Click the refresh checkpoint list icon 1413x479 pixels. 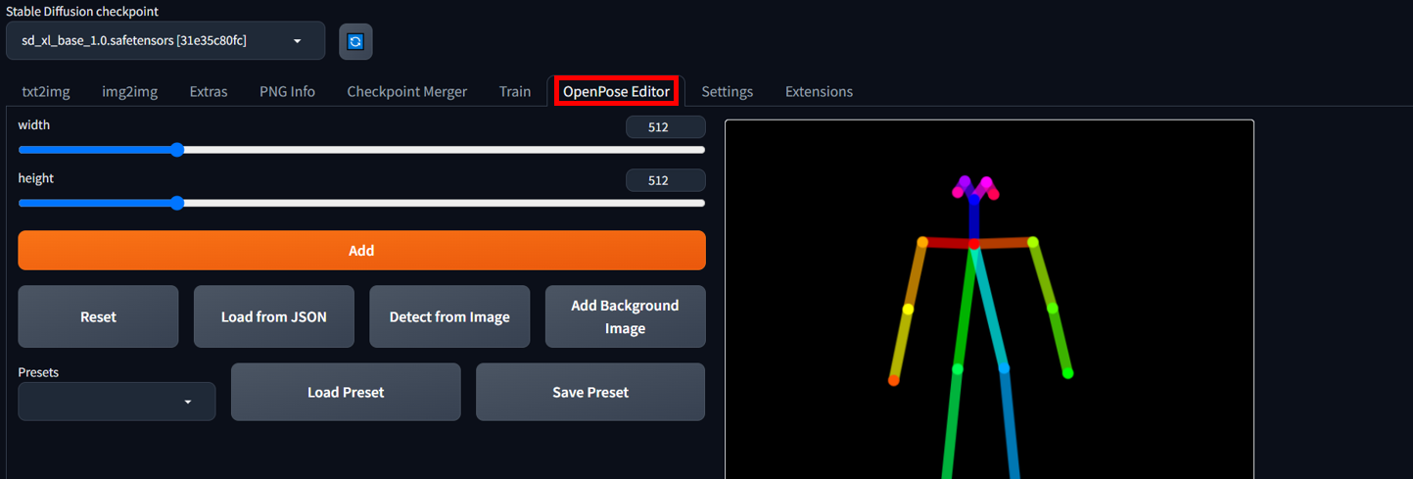point(355,41)
